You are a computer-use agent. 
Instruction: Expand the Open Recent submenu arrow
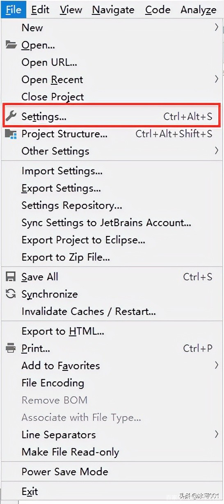[x=216, y=79]
